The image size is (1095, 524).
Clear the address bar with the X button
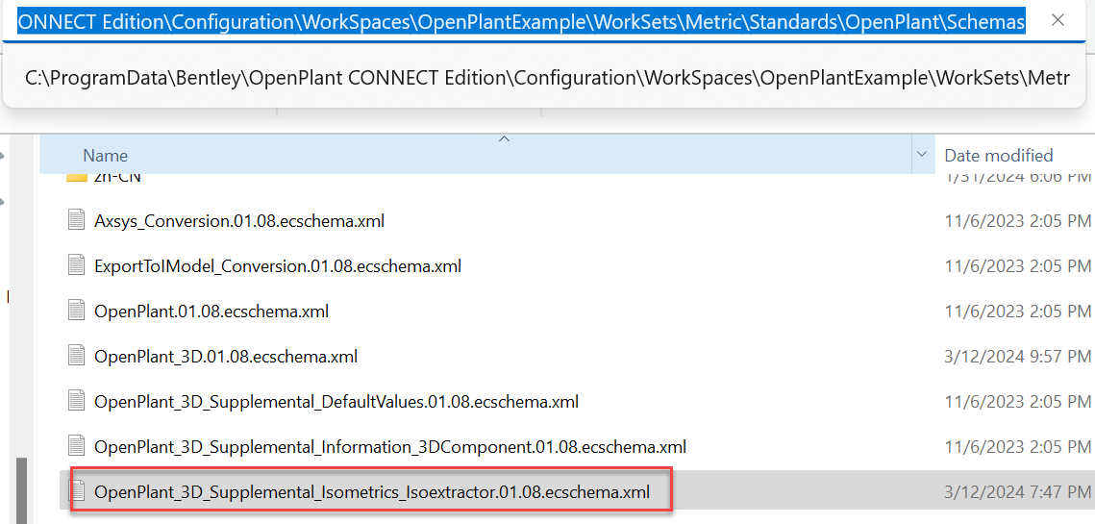(1058, 20)
